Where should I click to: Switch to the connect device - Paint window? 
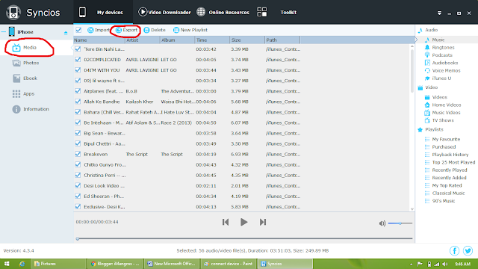pyautogui.click(x=229, y=264)
